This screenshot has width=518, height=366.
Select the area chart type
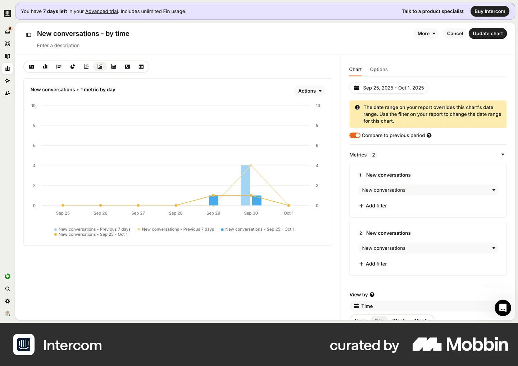click(x=114, y=67)
